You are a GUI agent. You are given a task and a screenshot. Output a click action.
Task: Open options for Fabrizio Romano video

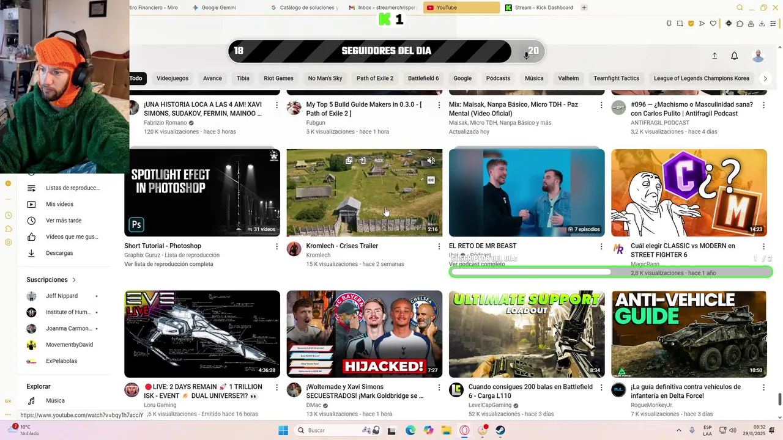click(x=276, y=105)
